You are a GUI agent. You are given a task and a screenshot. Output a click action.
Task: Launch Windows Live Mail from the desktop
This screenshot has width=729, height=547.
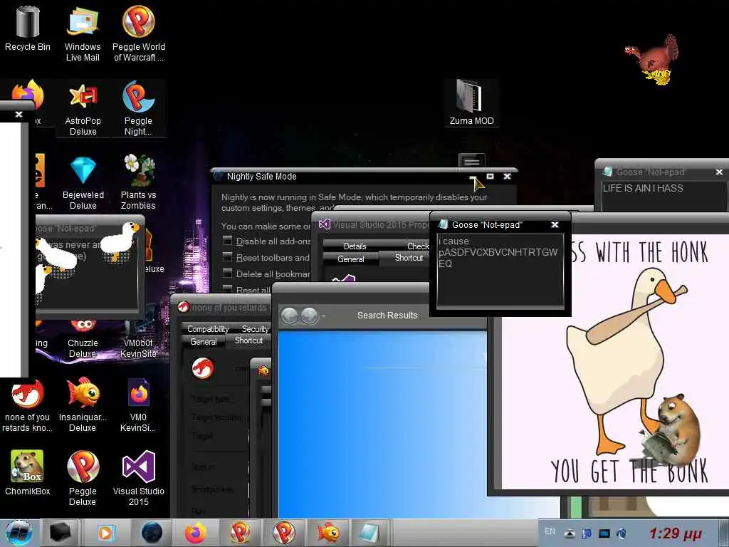tap(83, 33)
